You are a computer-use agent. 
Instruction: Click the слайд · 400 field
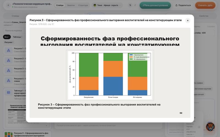coord(204,33)
